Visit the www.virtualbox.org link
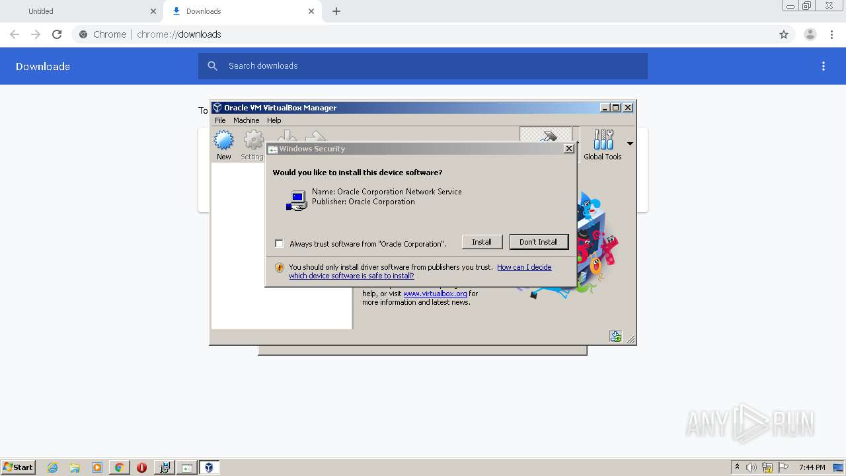This screenshot has width=846, height=476. coord(435,294)
